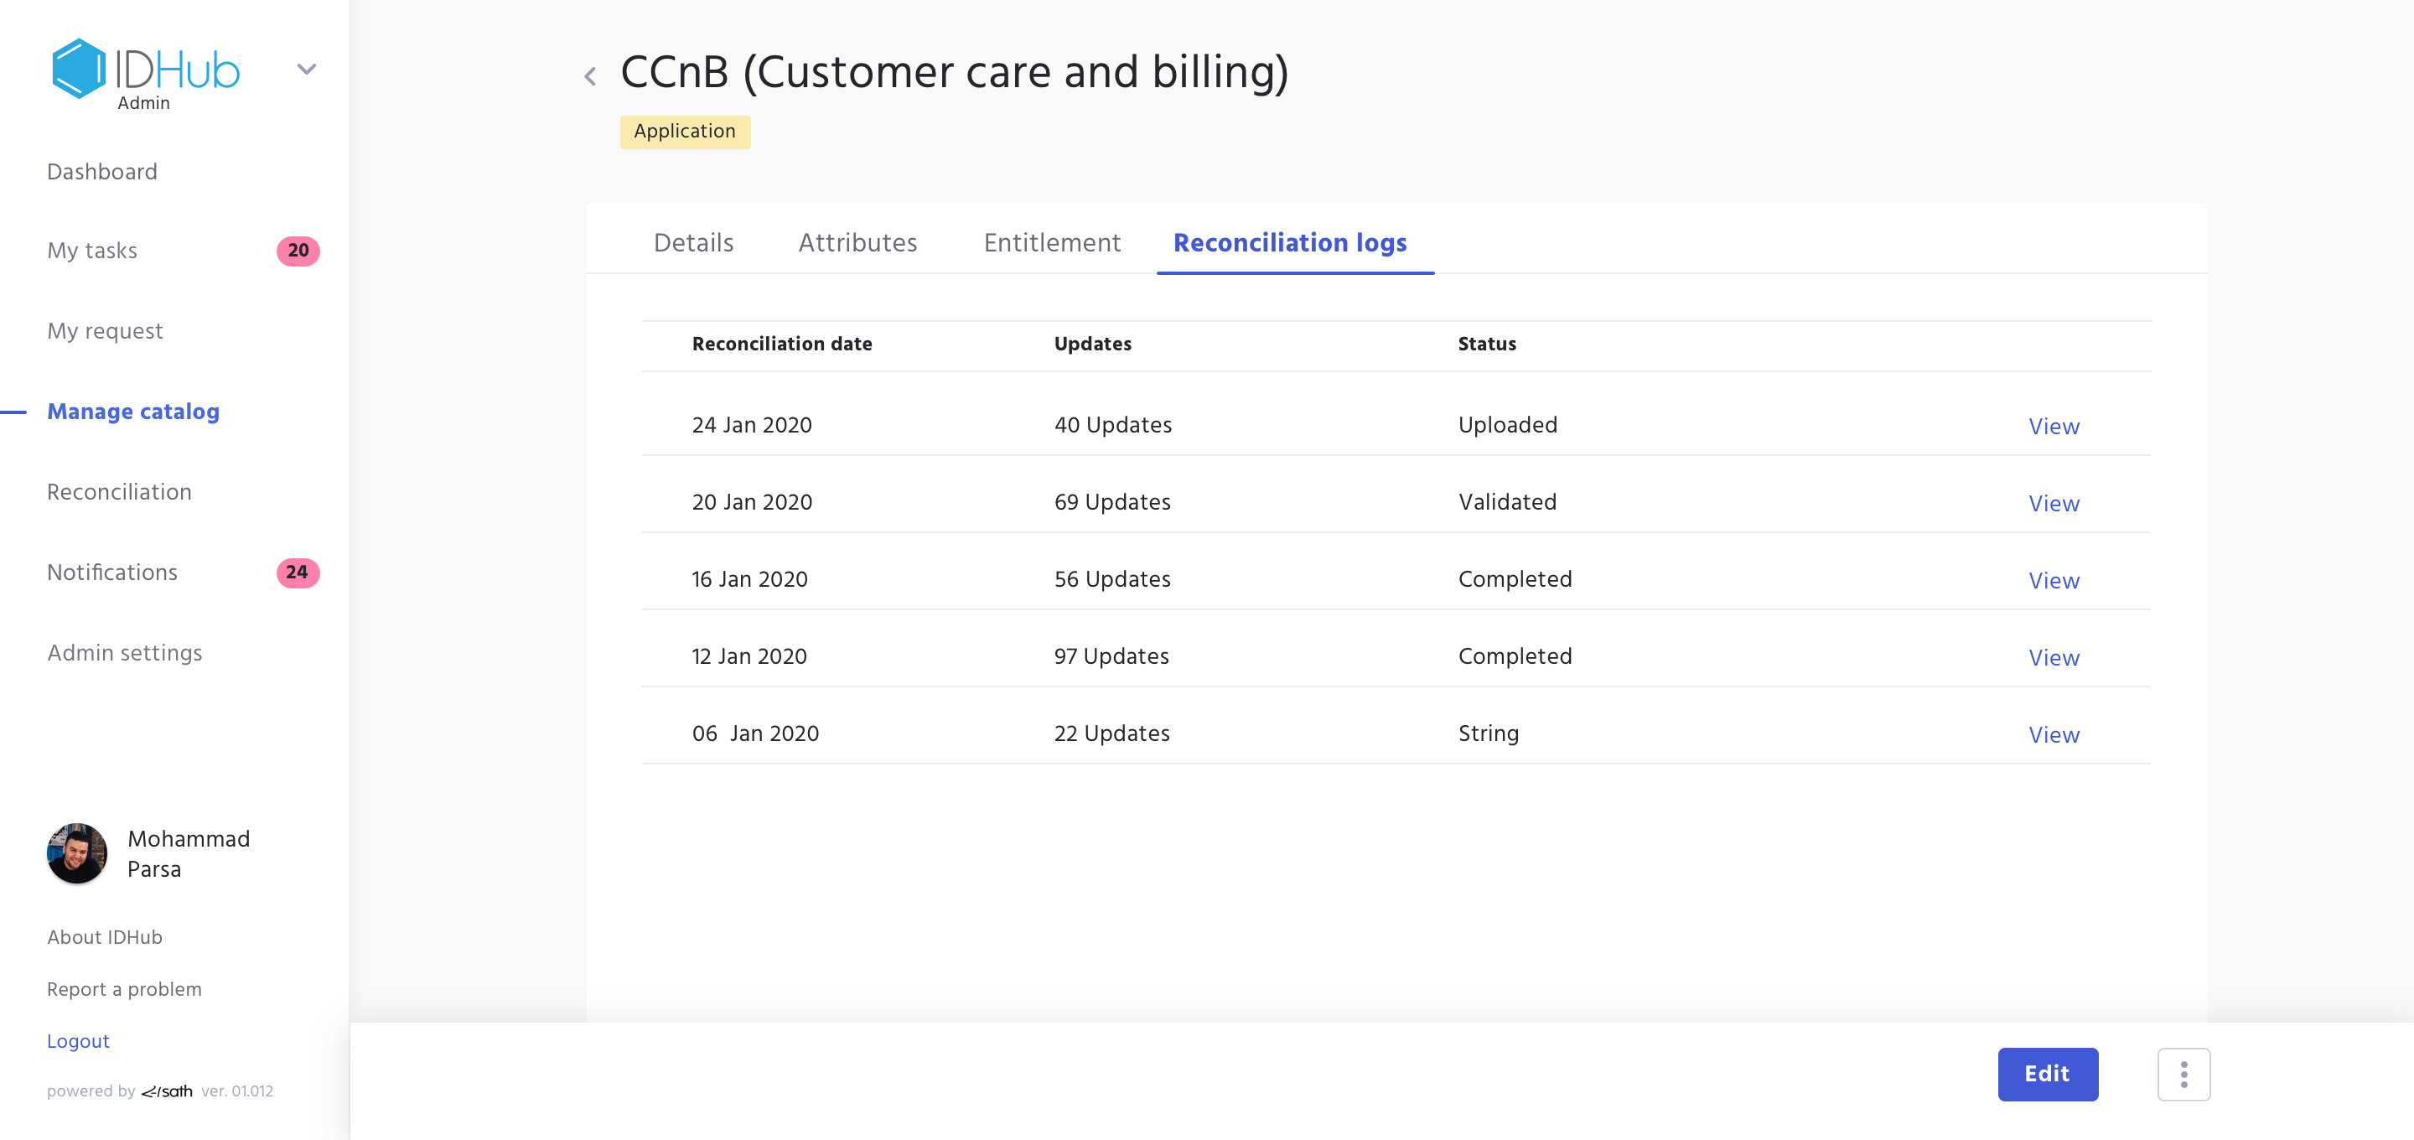
Task: Open the Entitlement tab
Action: [x=1051, y=243]
